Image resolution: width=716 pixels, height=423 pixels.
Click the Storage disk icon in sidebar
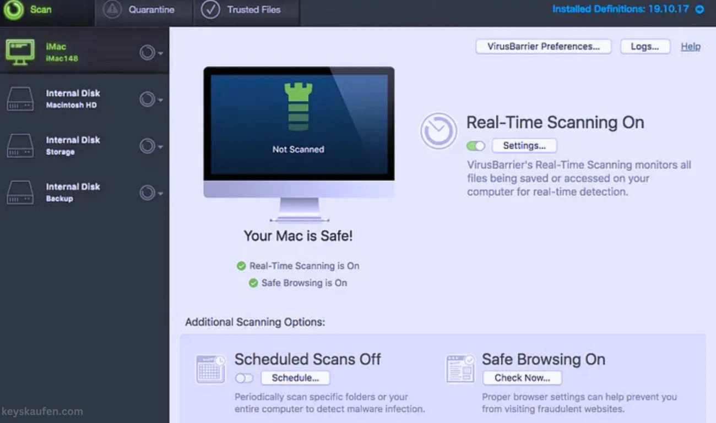tap(20, 146)
